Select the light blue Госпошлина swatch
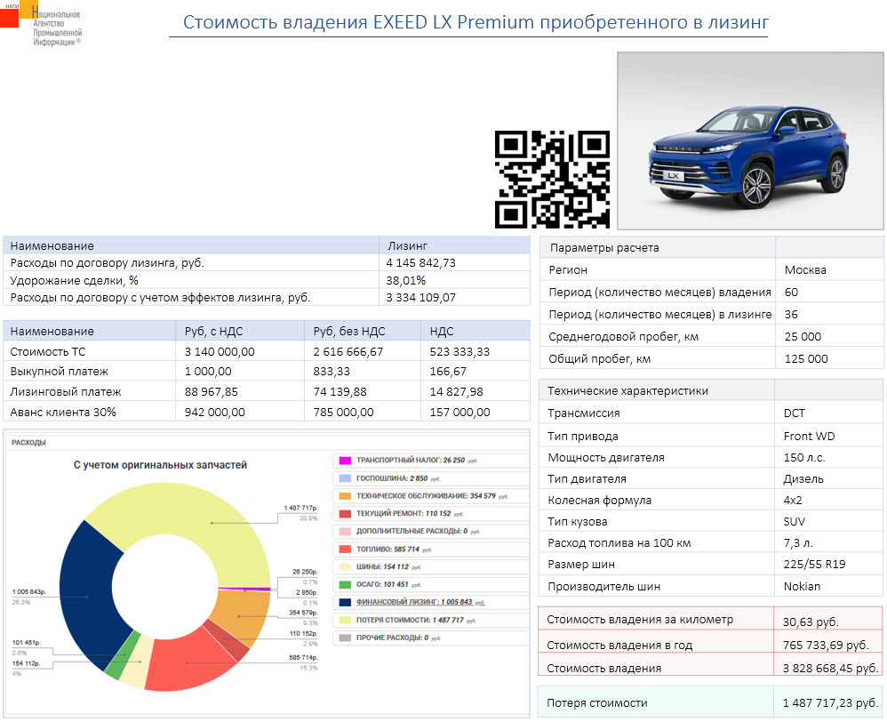The image size is (887, 722). 345,478
